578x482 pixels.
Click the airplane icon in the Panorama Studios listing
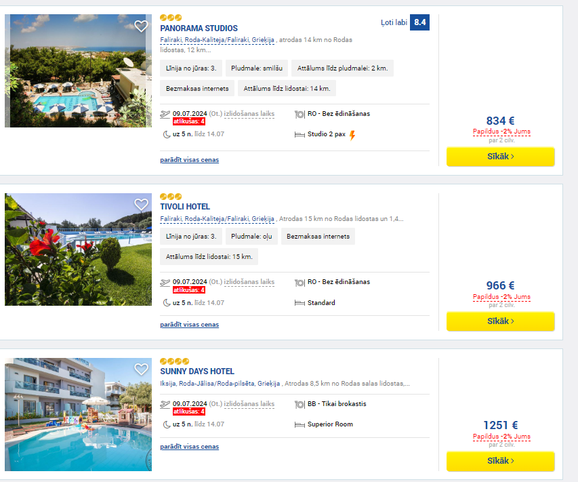(x=165, y=115)
